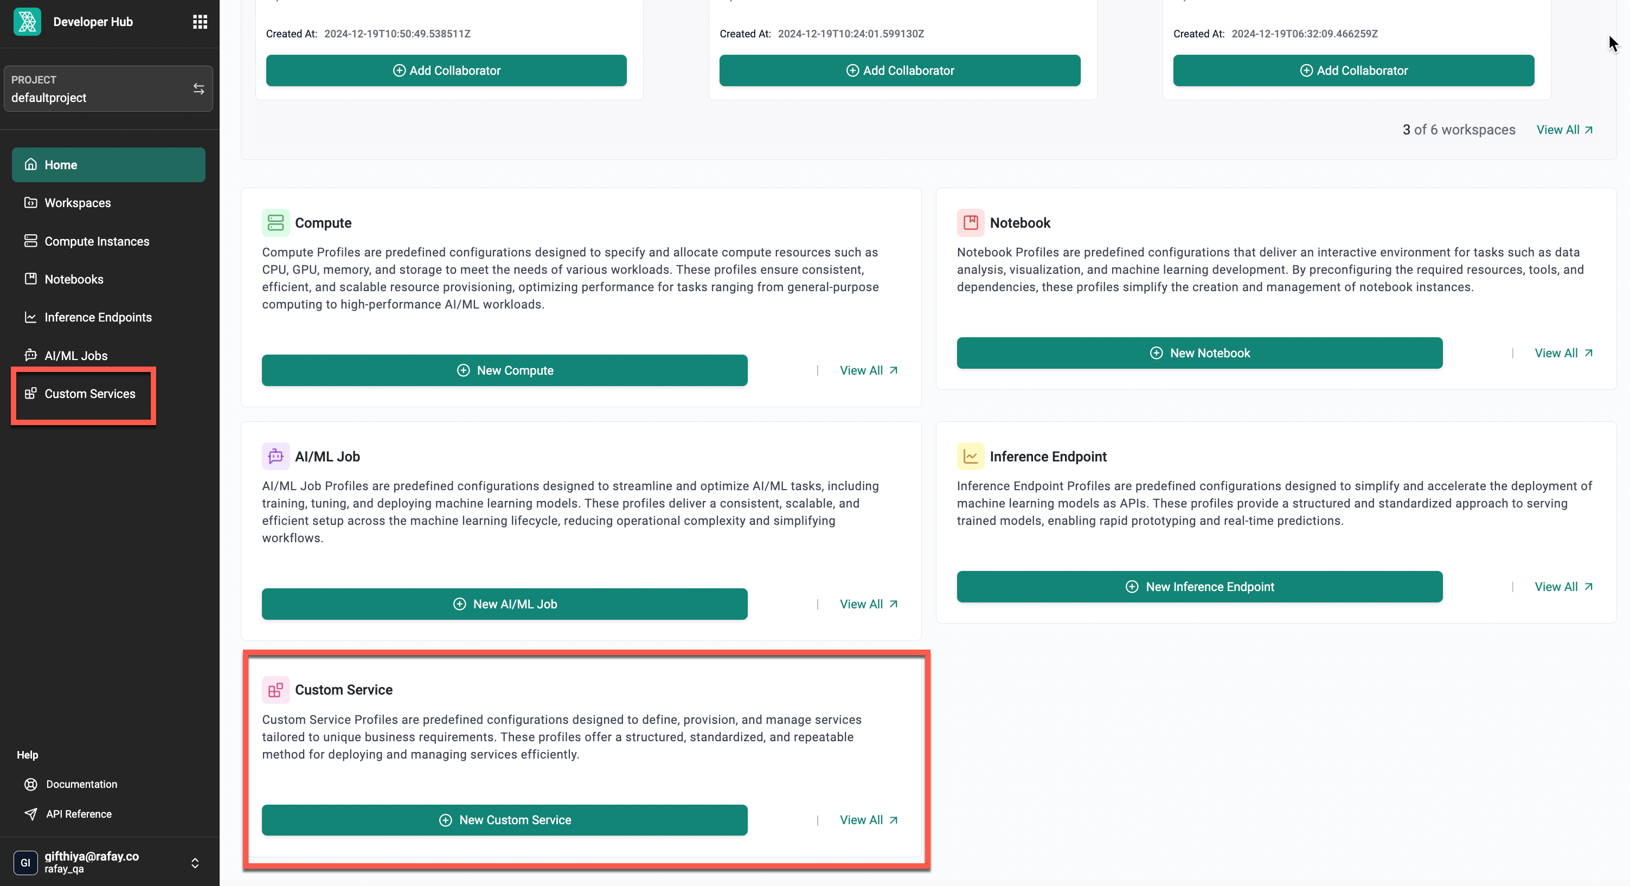The width and height of the screenshot is (1630, 886).
Task: Click New Custom Service button
Action: (504, 819)
